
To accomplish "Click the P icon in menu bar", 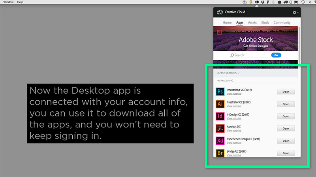I will tap(268, 2).
